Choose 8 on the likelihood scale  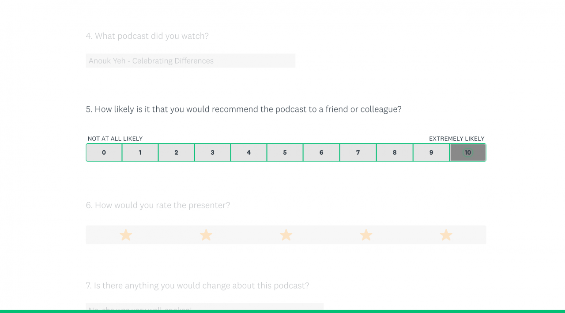(x=395, y=153)
